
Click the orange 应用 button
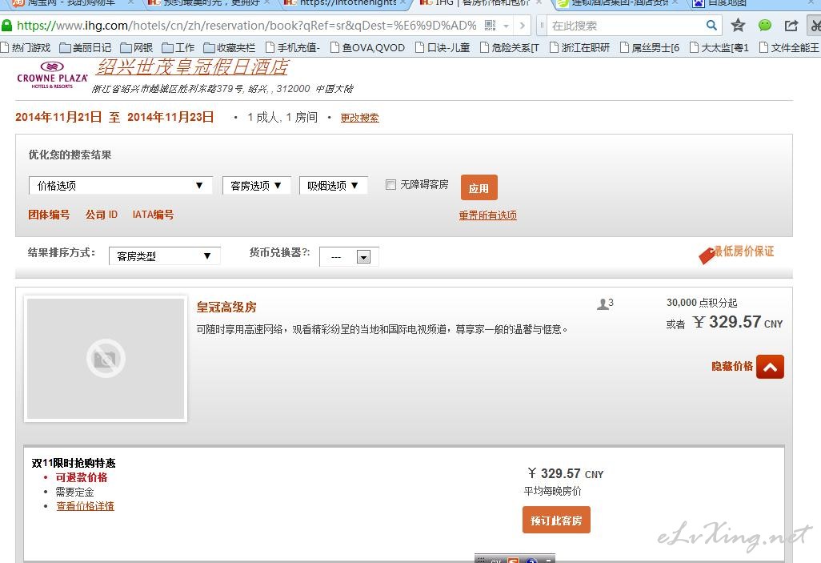click(479, 187)
